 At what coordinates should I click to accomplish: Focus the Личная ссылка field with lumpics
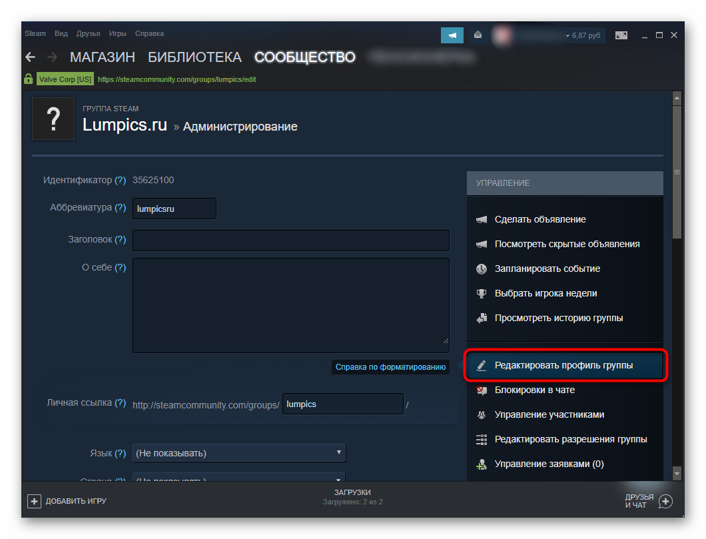[342, 404]
